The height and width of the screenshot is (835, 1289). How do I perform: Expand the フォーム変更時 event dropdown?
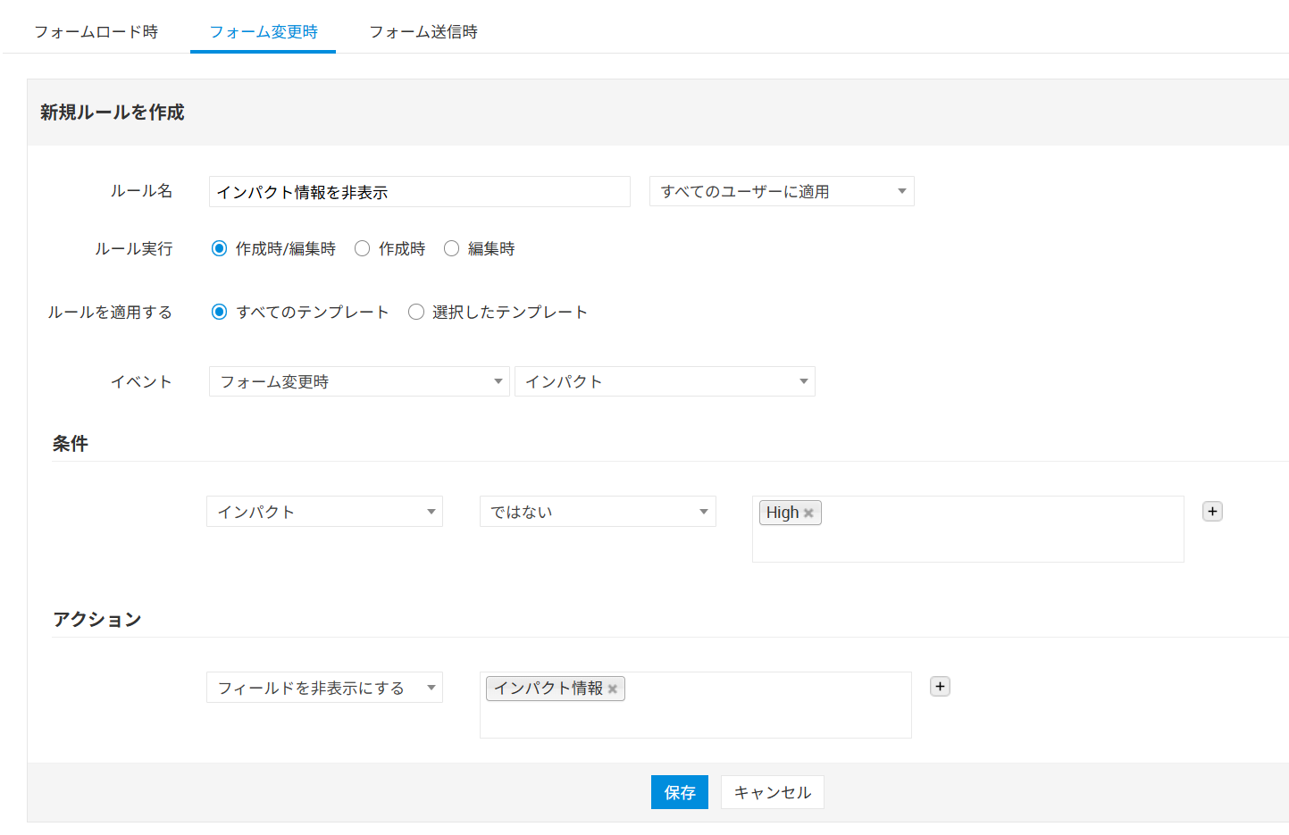[x=359, y=382]
